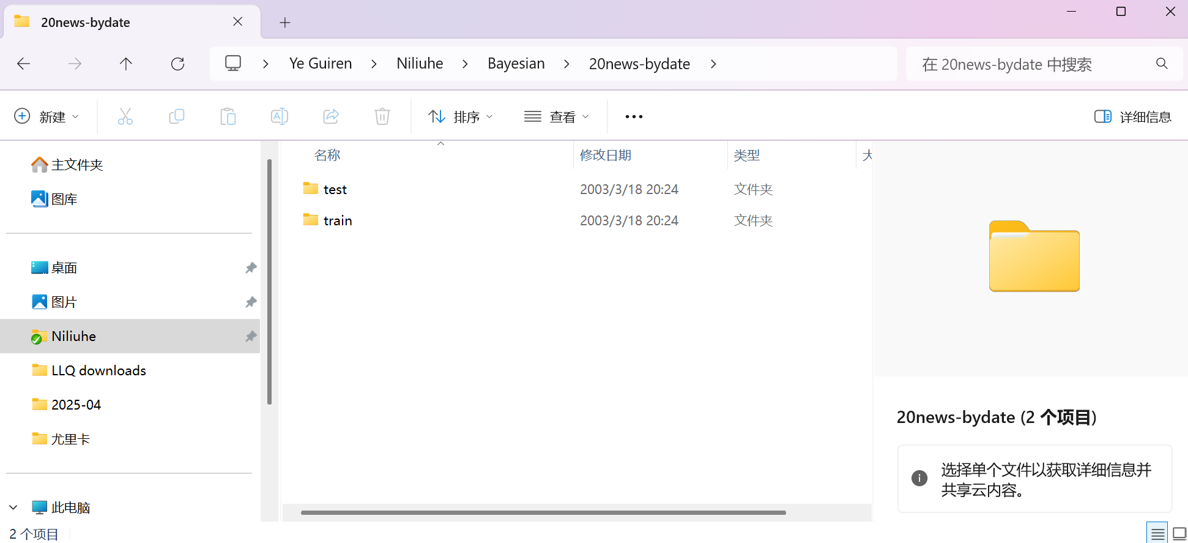Click the info icon in details pane
Viewport: 1188px width, 543px height.
919,478
